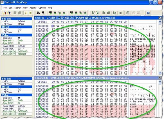Toggle the green 'C' toolbar button
This screenshot has width=164, height=119.
(30, 13)
